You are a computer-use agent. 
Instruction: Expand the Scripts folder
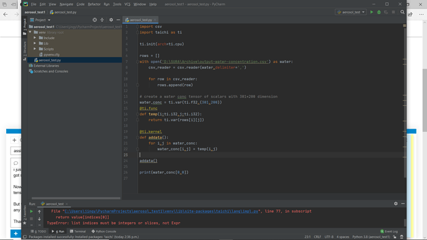[x=35, y=49]
